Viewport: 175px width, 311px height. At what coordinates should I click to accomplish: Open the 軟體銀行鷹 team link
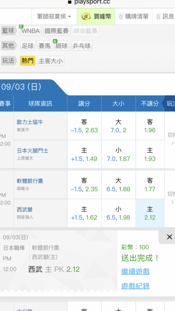click(x=30, y=181)
